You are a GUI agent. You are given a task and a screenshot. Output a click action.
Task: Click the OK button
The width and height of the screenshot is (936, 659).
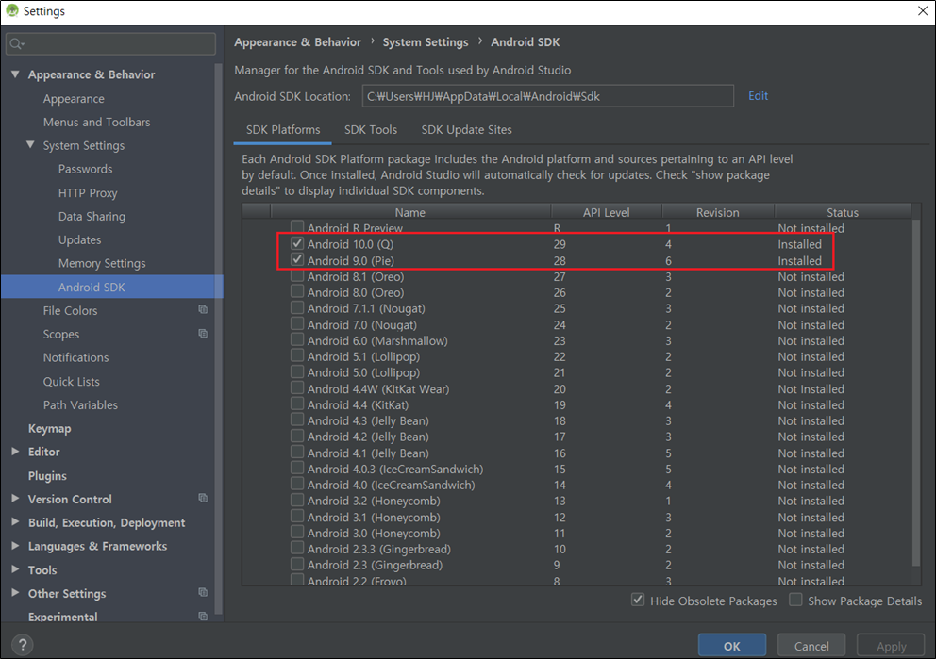(732, 646)
